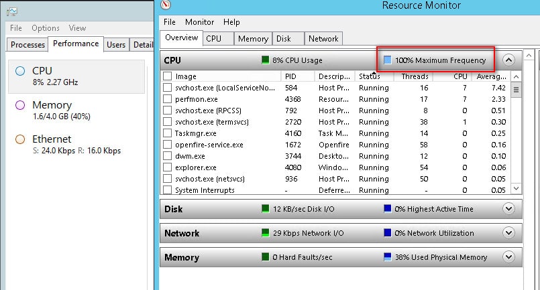Sort by the Average CPU column header
Screen dimensions: 540x290
[x=491, y=76]
